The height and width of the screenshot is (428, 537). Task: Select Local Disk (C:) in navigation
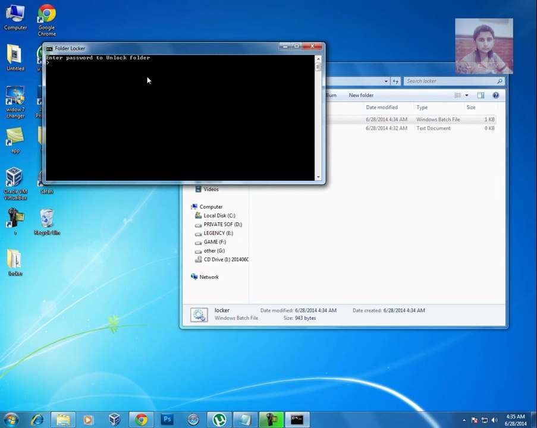pyautogui.click(x=219, y=215)
